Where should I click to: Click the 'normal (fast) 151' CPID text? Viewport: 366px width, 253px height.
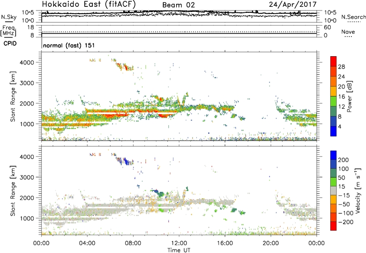(69, 45)
